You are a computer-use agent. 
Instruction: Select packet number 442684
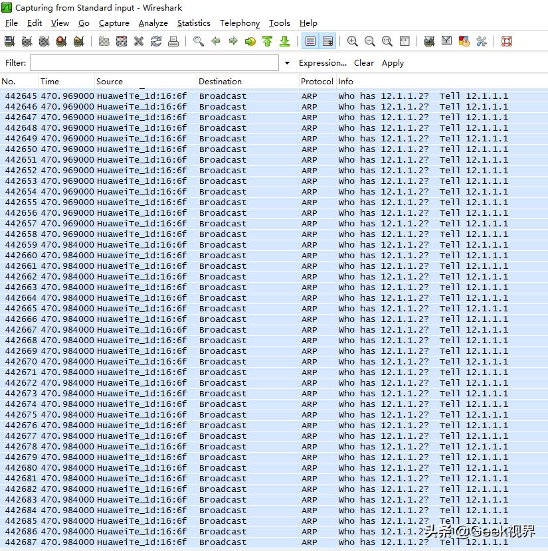[274, 511]
